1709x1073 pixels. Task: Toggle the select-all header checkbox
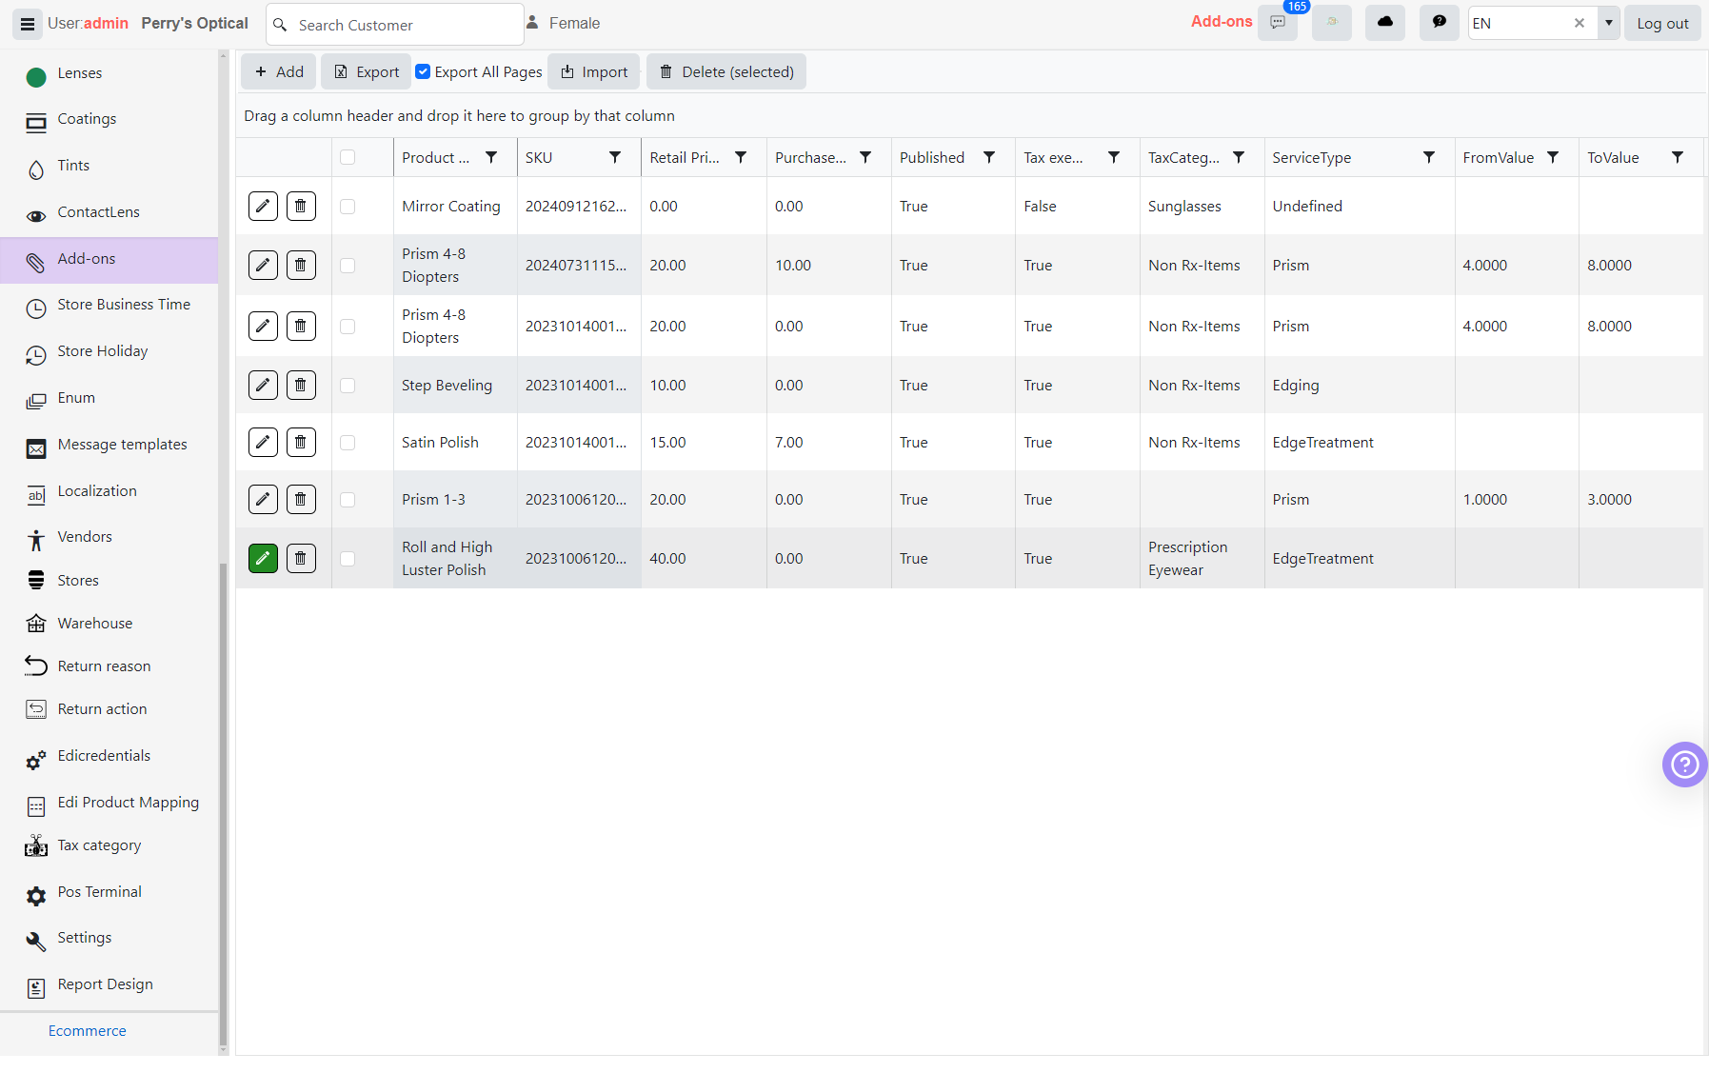pos(348,157)
